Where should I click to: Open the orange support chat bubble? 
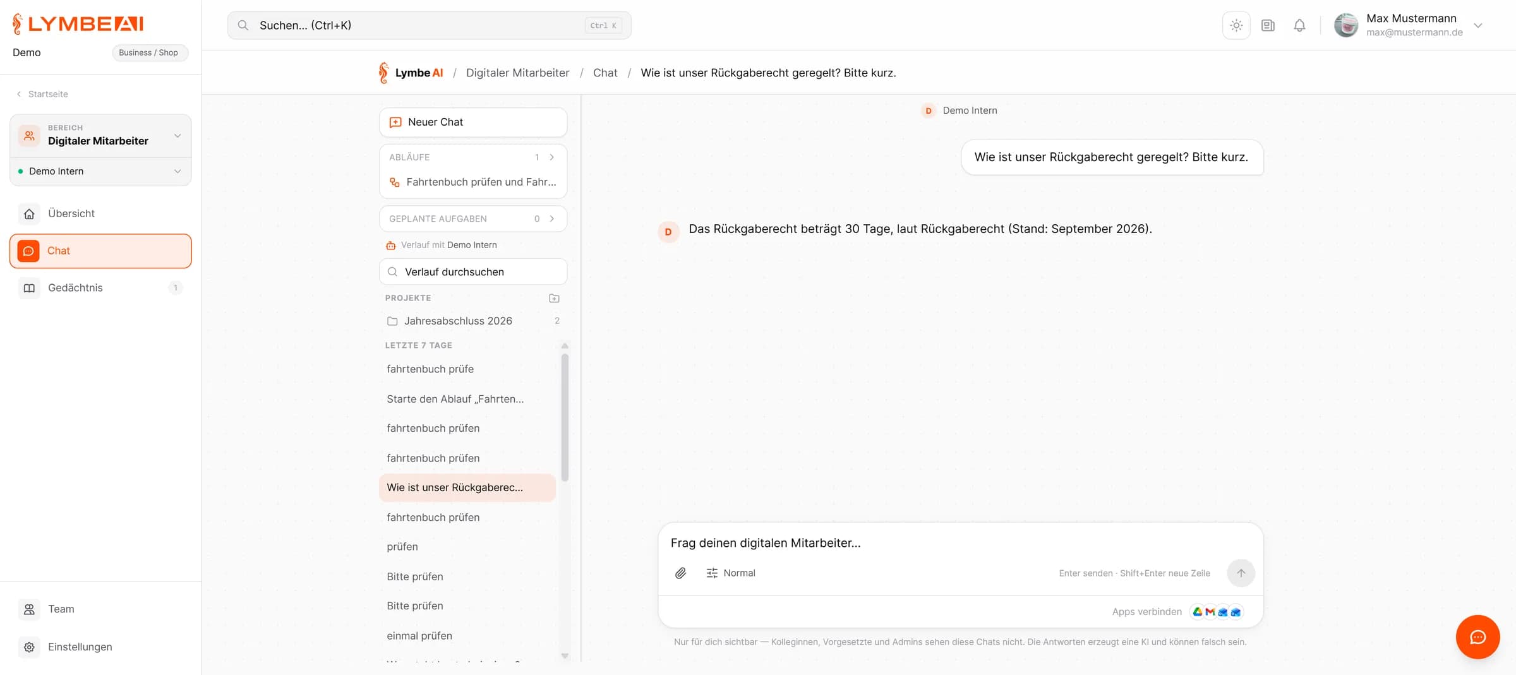coord(1477,637)
